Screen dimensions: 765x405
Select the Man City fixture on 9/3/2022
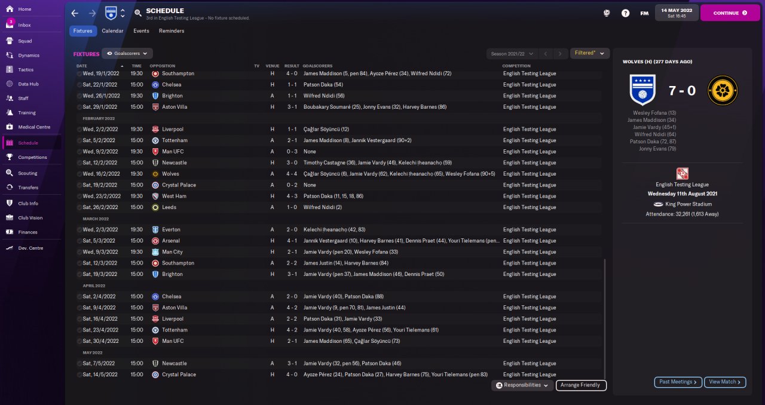[339, 252]
